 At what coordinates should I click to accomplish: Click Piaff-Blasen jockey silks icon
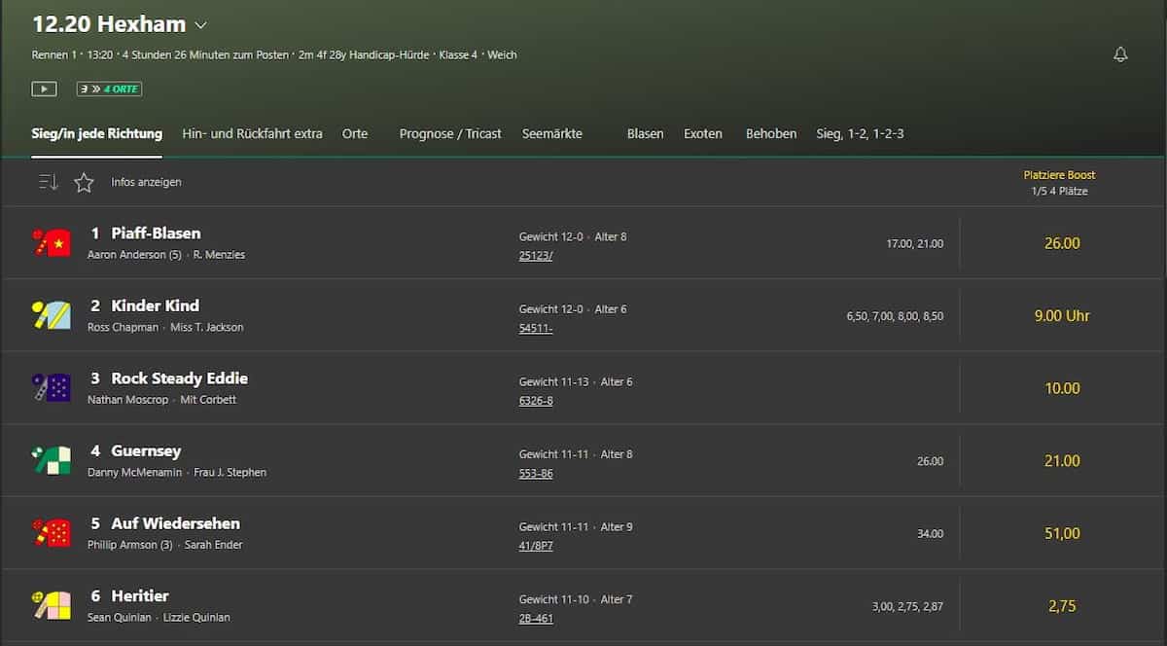[52, 242]
